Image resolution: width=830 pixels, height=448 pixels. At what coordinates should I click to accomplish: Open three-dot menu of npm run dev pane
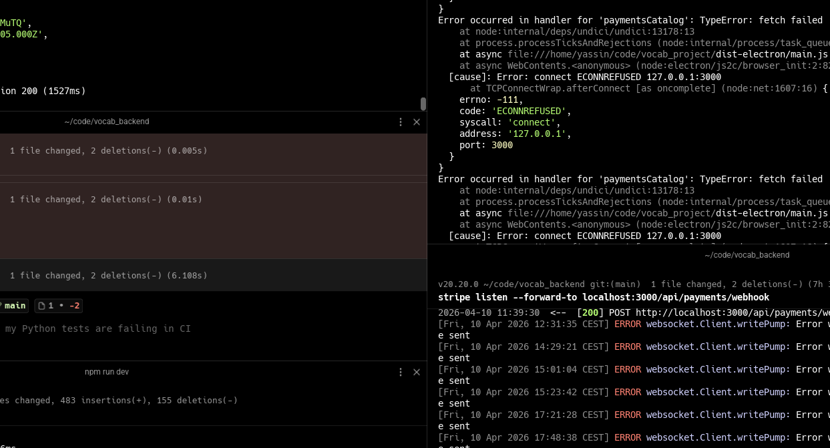point(401,372)
